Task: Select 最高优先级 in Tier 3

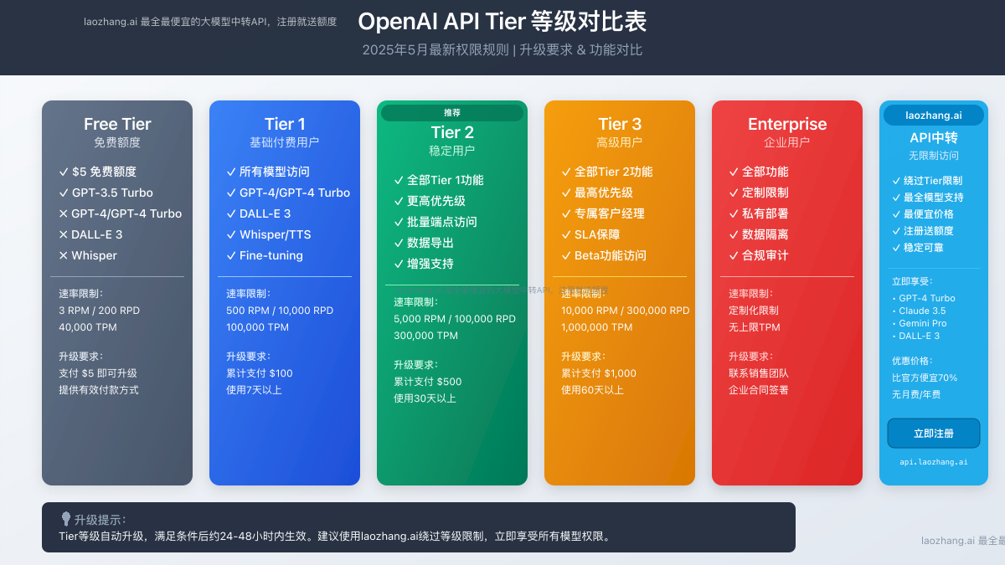Action: click(x=597, y=193)
